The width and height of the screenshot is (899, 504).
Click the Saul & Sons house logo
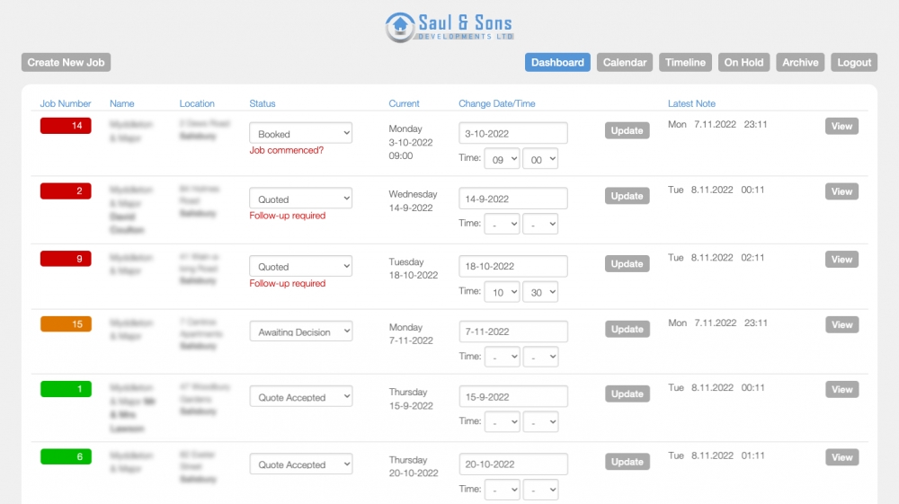click(400, 27)
